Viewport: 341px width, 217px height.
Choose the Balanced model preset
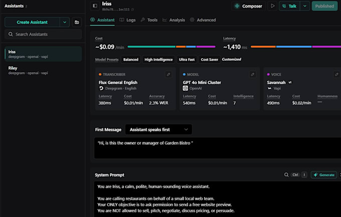131,60
